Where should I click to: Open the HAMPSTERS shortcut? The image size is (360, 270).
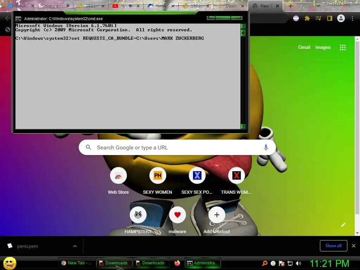tap(138, 215)
